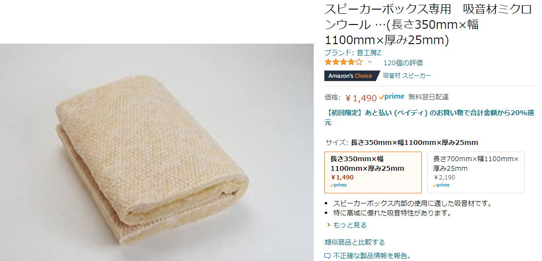Report inaccurate info via 不正確な製品情報を報告
This screenshot has width=542, height=261.
coord(372,256)
